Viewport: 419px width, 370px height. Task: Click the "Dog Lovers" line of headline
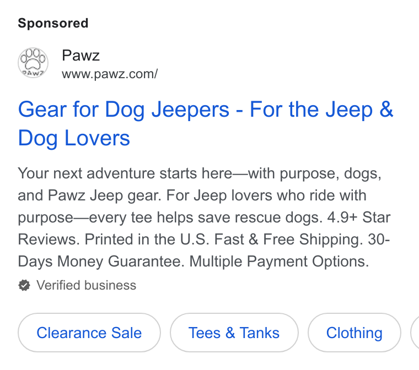(x=74, y=138)
